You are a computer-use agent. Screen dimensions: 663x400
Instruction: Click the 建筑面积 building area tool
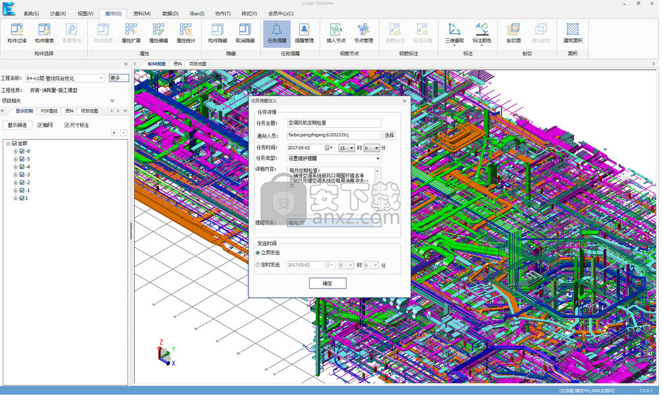(573, 33)
